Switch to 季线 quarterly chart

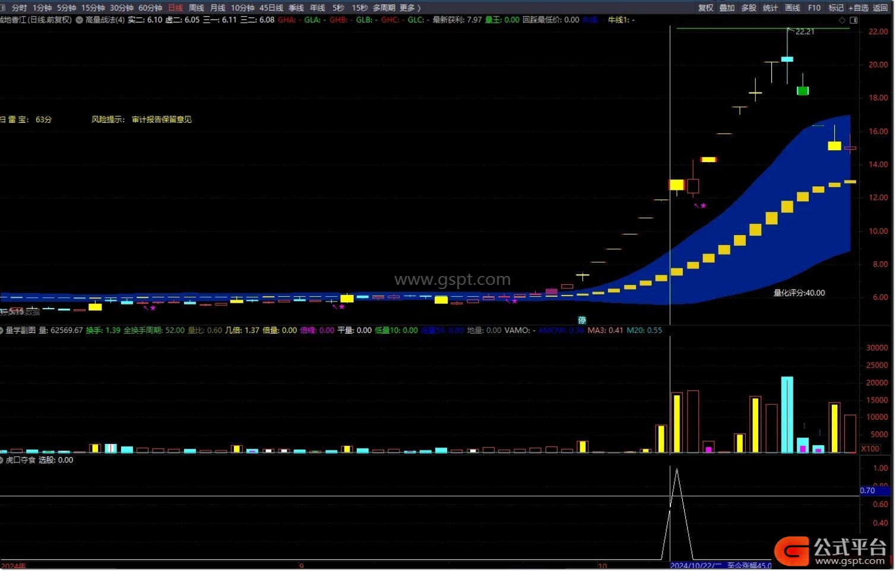tap(296, 8)
